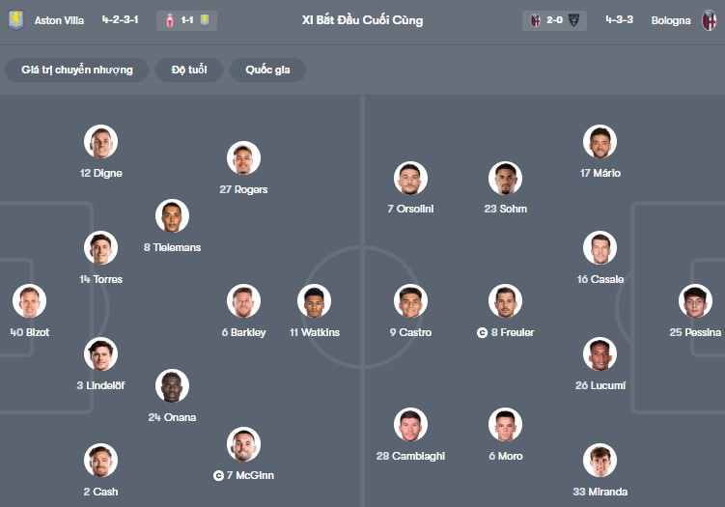Open McGinn's player avatar
The image size is (725, 507).
(x=244, y=444)
